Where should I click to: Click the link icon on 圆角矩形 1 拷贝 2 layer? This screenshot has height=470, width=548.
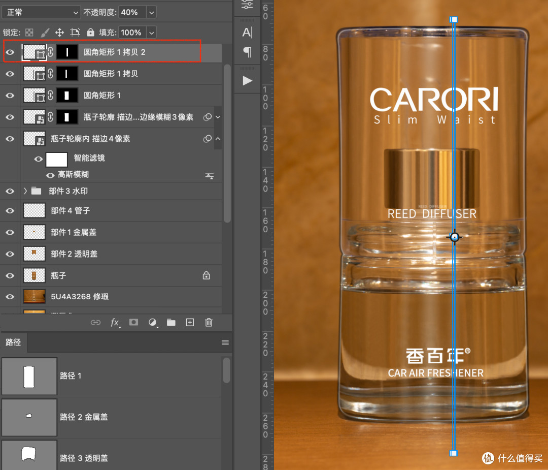tap(51, 52)
